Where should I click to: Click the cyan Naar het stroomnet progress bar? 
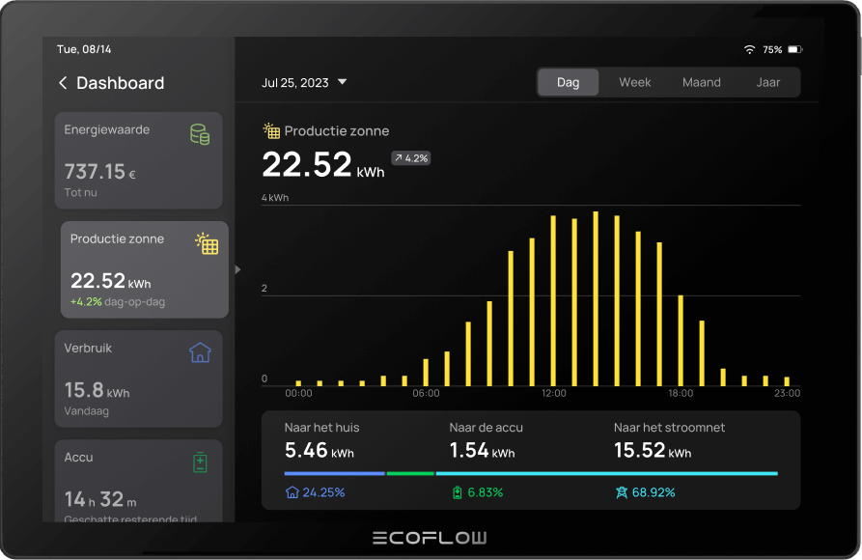click(x=606, y=473)
